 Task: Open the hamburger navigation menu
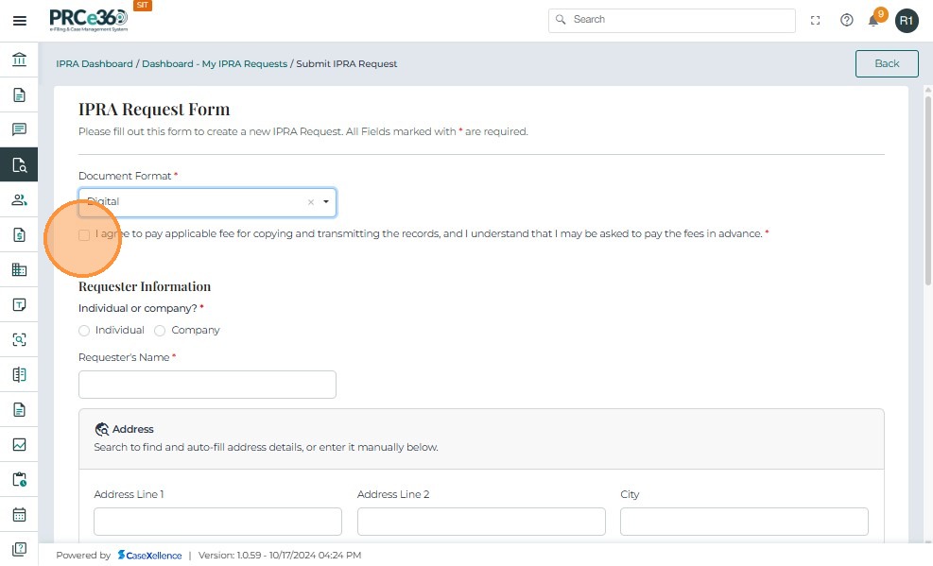pyautogui.click(x=19, y=21)
